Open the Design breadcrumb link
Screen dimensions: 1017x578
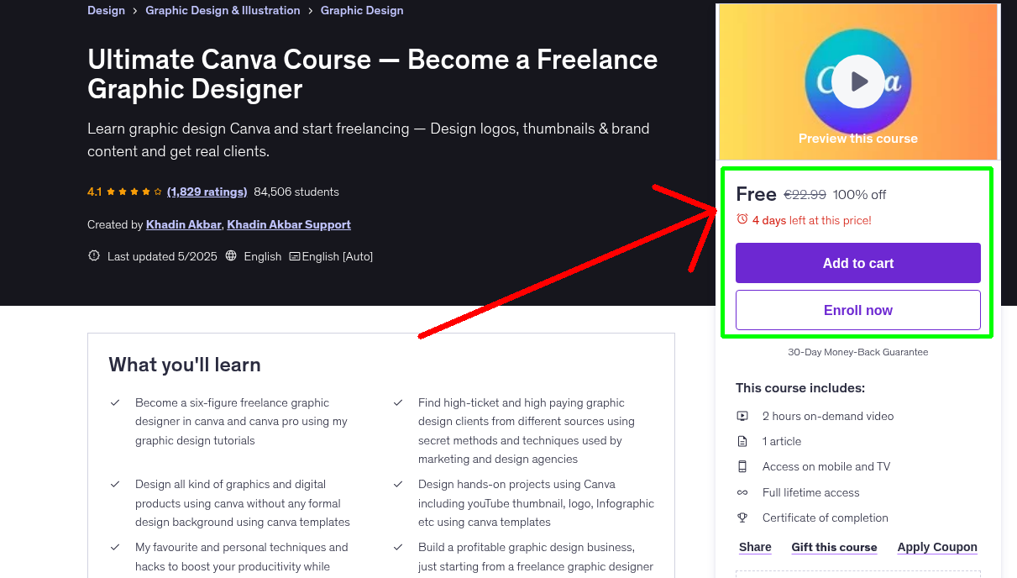(106, 10)
